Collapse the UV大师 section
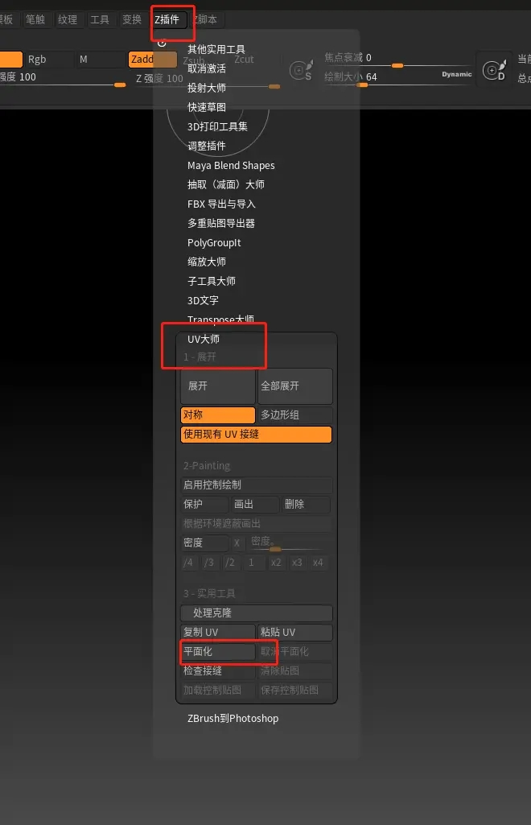The height and width of the screenshot is (825, 531). click(x=204, y=340)
